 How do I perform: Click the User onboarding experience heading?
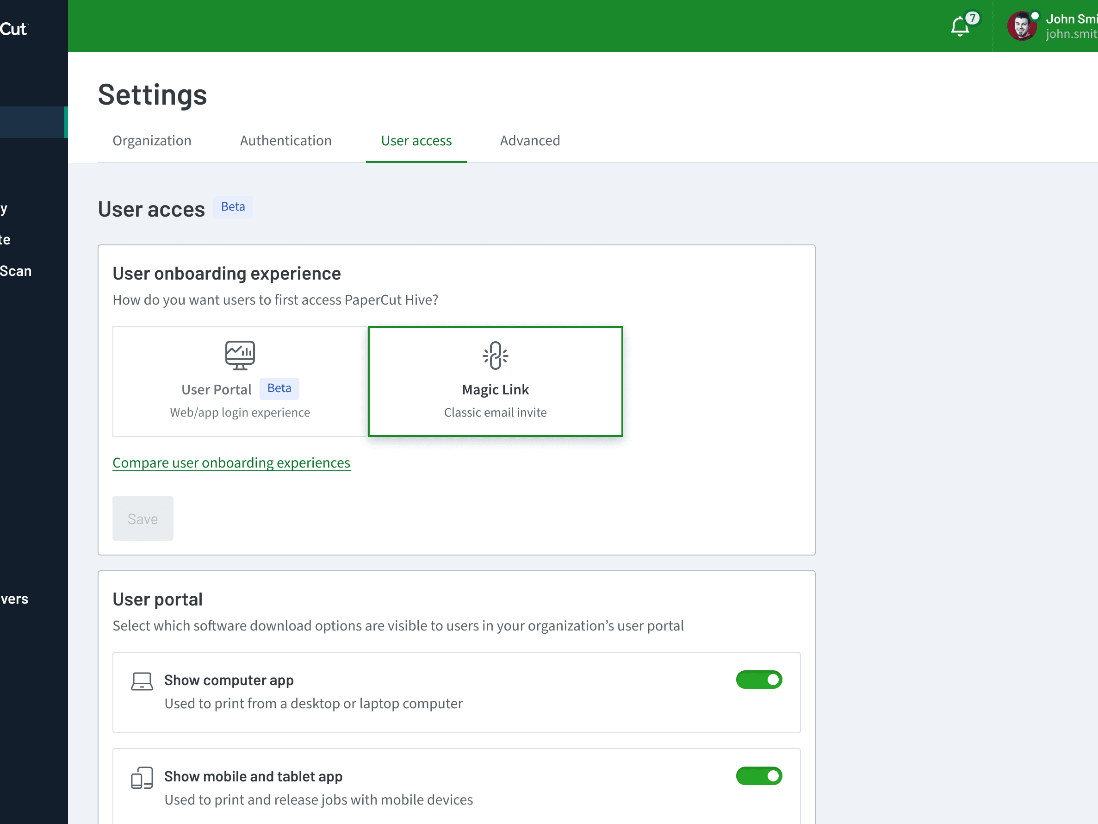pos(227,274)
